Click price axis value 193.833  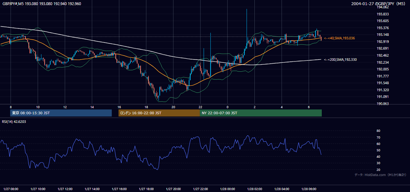pyautogui.click(x=382, y=14)
